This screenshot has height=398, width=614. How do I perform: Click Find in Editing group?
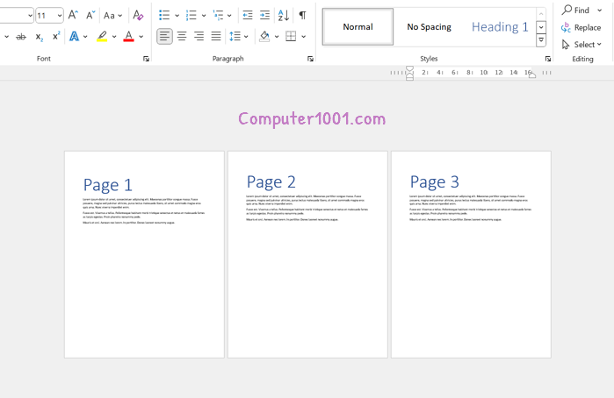pos(575,10)
